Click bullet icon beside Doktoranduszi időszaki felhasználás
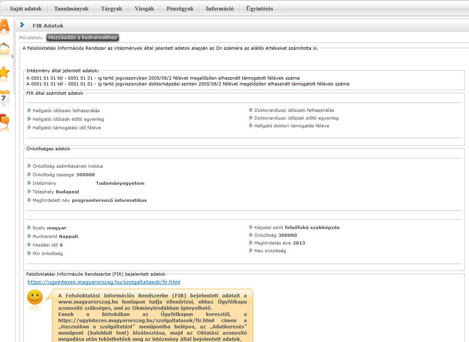Viewport: 469px width, 342px height. pos(251,110)
